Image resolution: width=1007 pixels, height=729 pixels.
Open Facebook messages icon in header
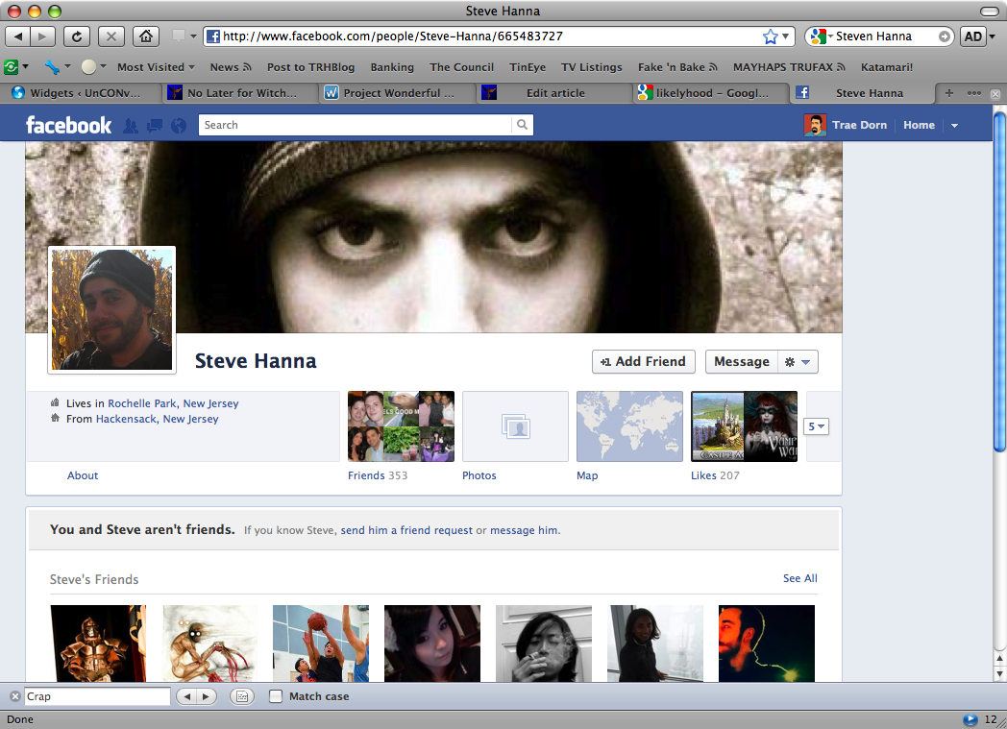pos(155,125)
